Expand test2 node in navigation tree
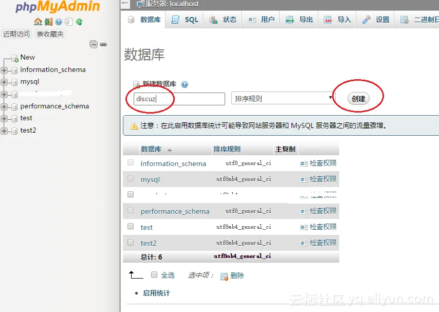 (4, 131)
